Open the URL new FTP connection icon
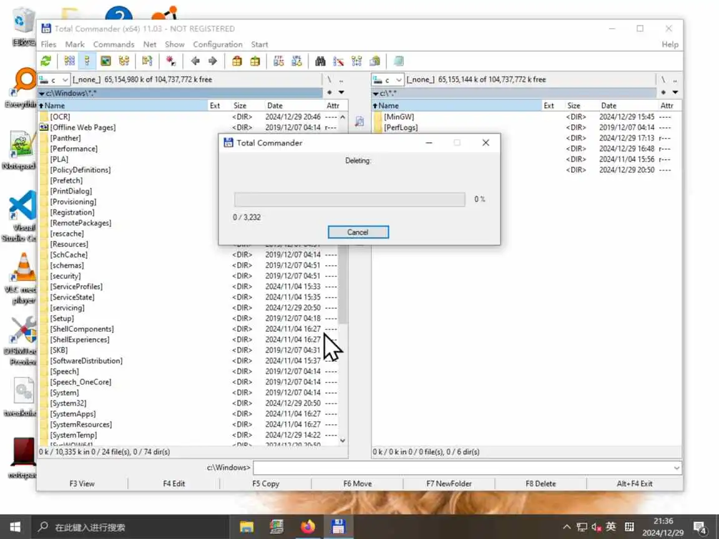This screenshot has height=539, width=719. tap(296, 61)
